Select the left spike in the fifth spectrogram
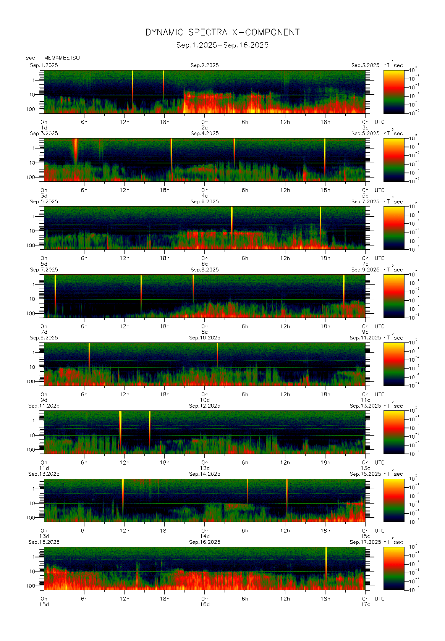 point(89,355)
